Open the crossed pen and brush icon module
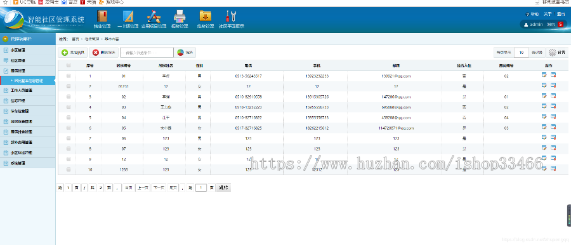This screenshot has width=571, height=245. pyautogui.click(x=154, y=17)
